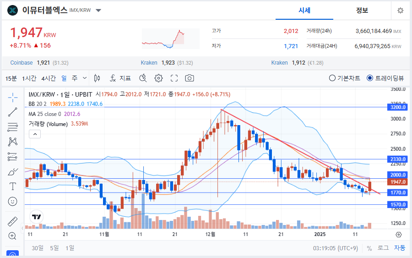Select the trend line drawing tool
The image size is (412, 258).
tap(13, 112)
